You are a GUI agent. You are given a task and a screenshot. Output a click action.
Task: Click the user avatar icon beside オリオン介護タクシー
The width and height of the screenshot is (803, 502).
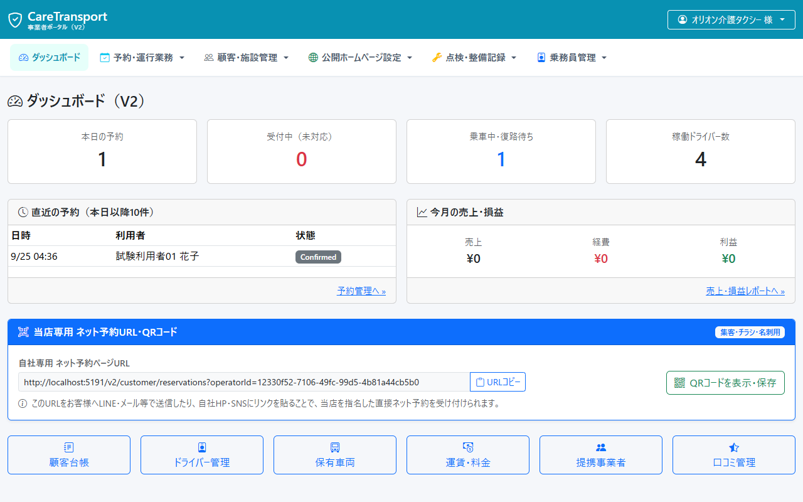683,19
